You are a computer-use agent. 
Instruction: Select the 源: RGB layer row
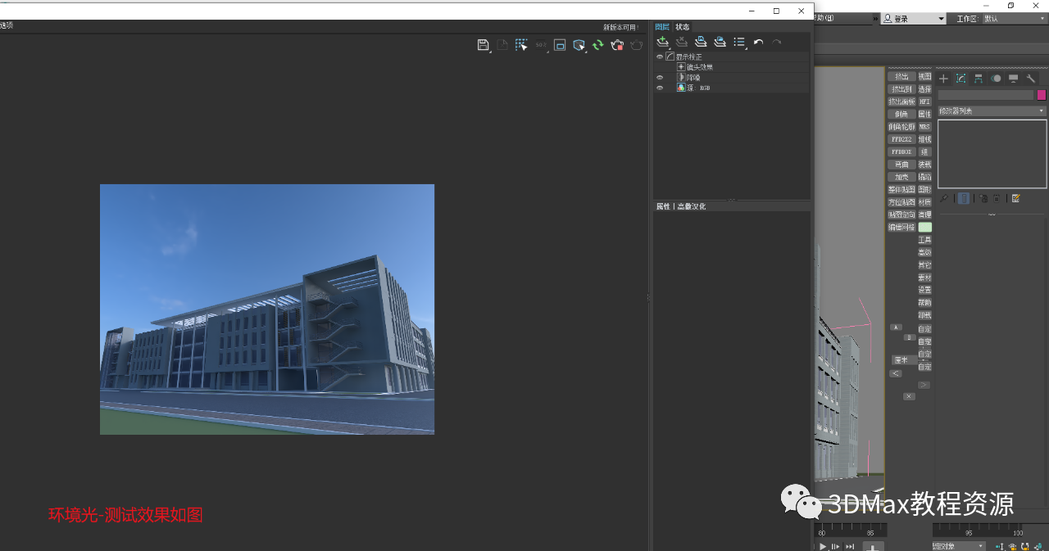pos(731,87)
